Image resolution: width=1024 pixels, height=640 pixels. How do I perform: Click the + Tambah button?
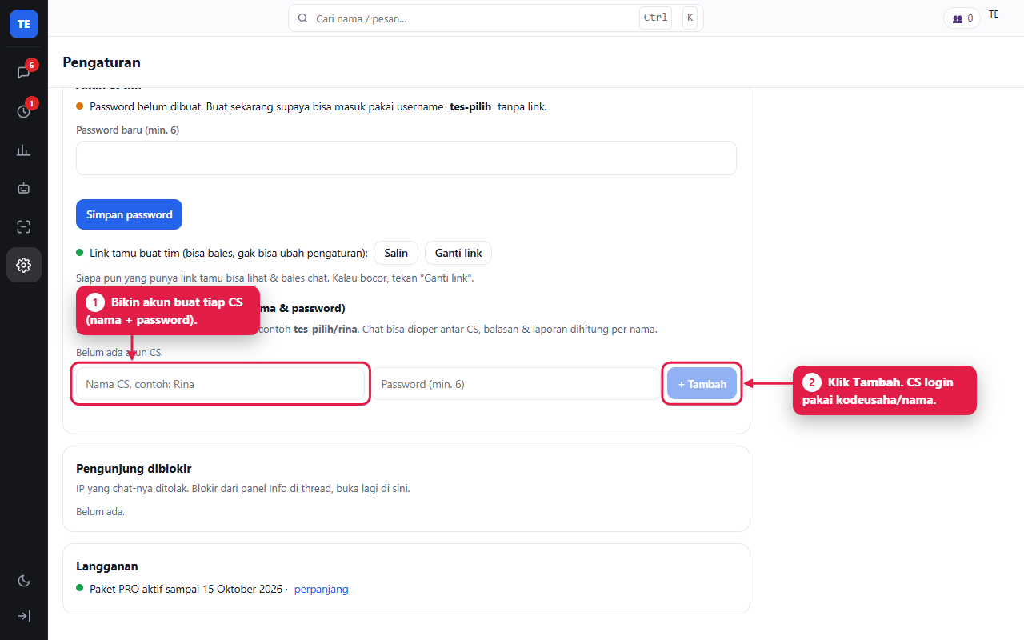702,384
